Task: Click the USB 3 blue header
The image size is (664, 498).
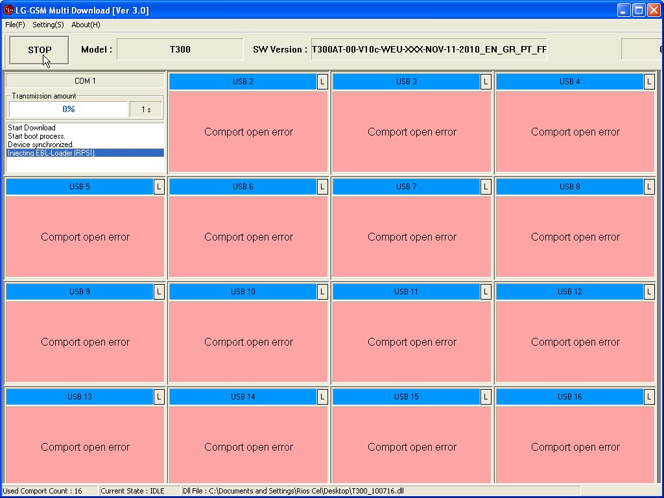Action: [406, 82]
